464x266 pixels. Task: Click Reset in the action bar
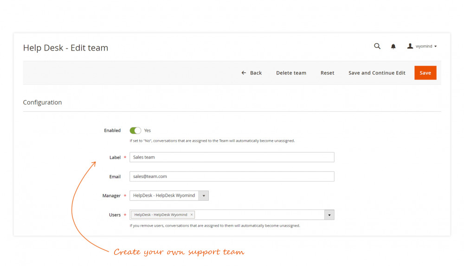point(327,73)
